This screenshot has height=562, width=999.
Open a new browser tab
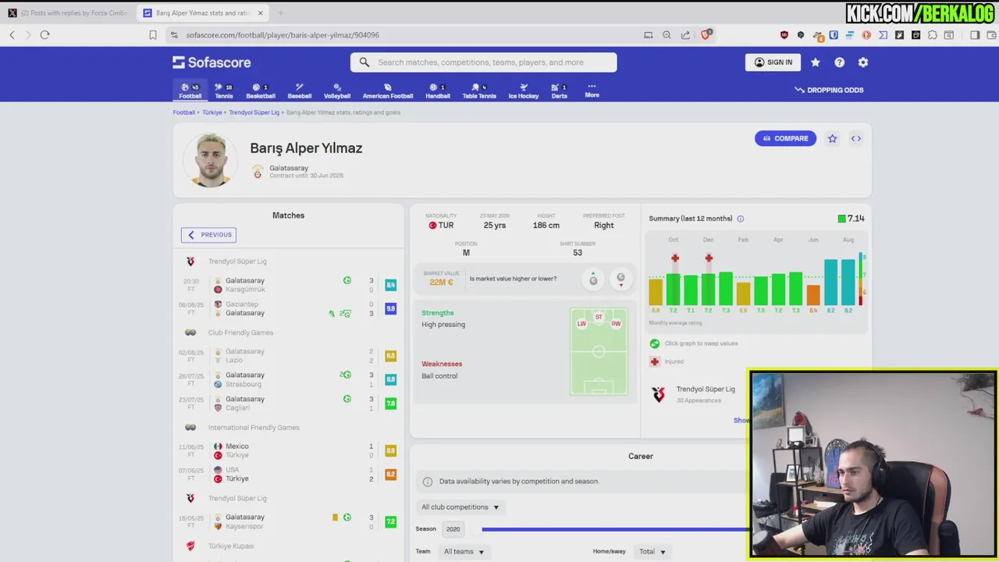click(x=280, y=12)
